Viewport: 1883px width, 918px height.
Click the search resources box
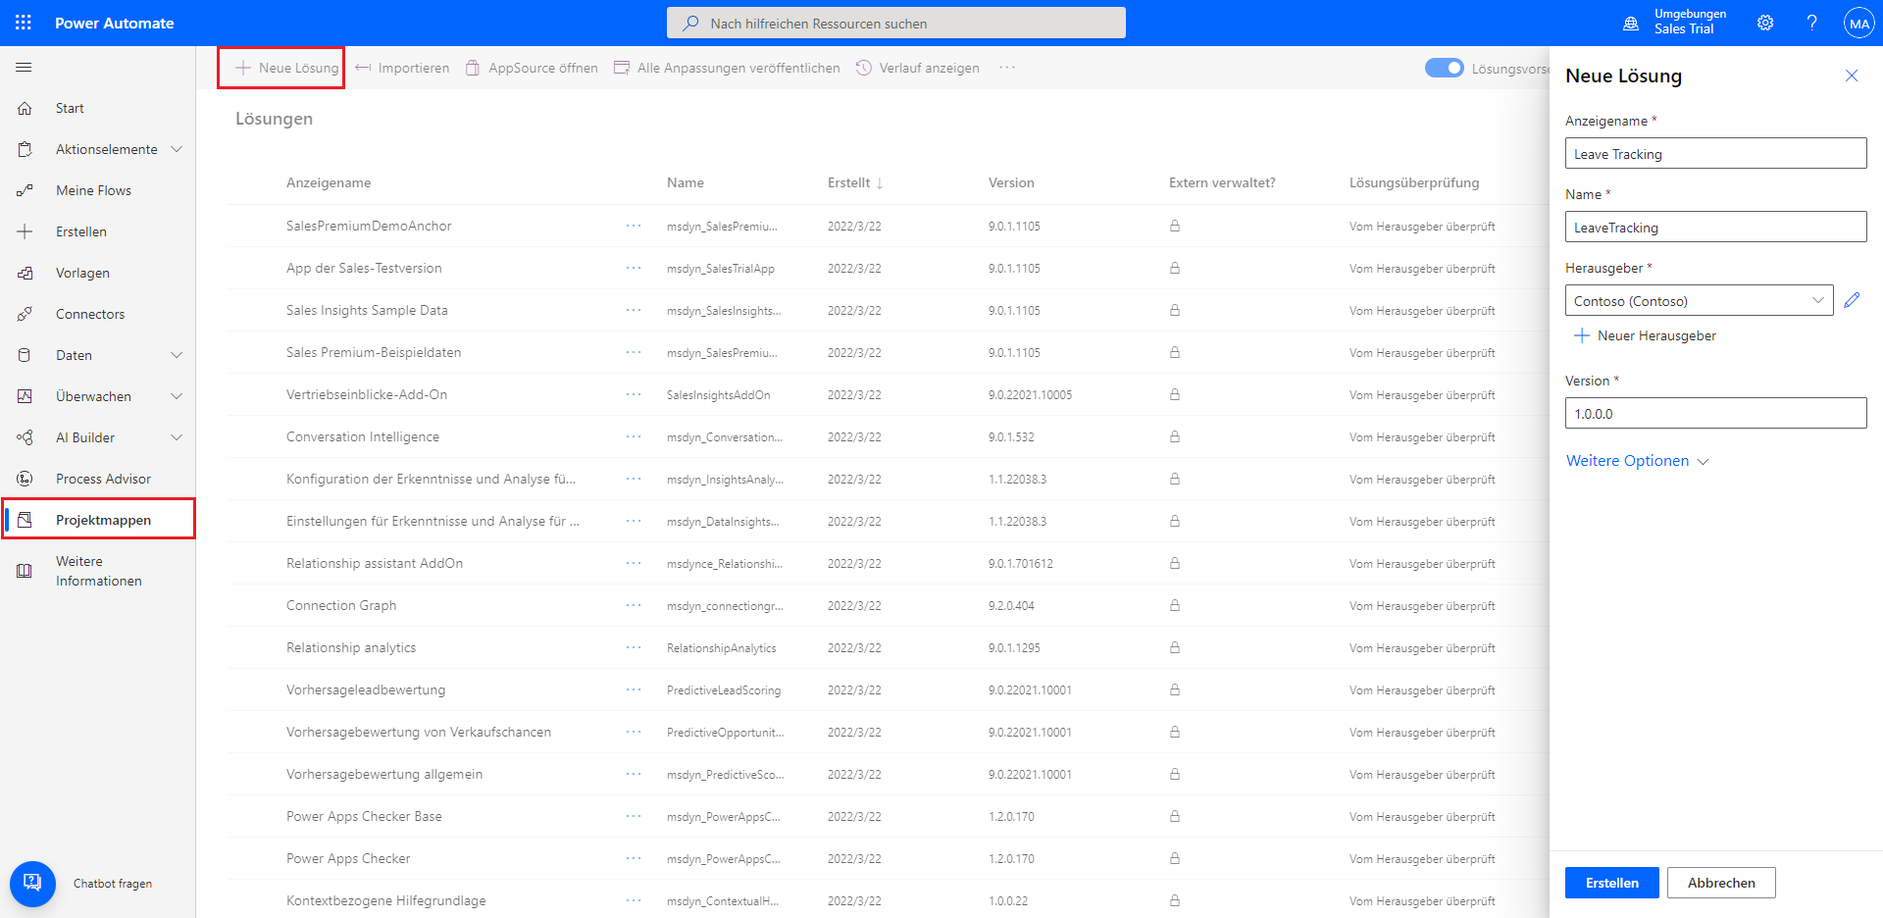pyautogui.click(x=896, y=23)
